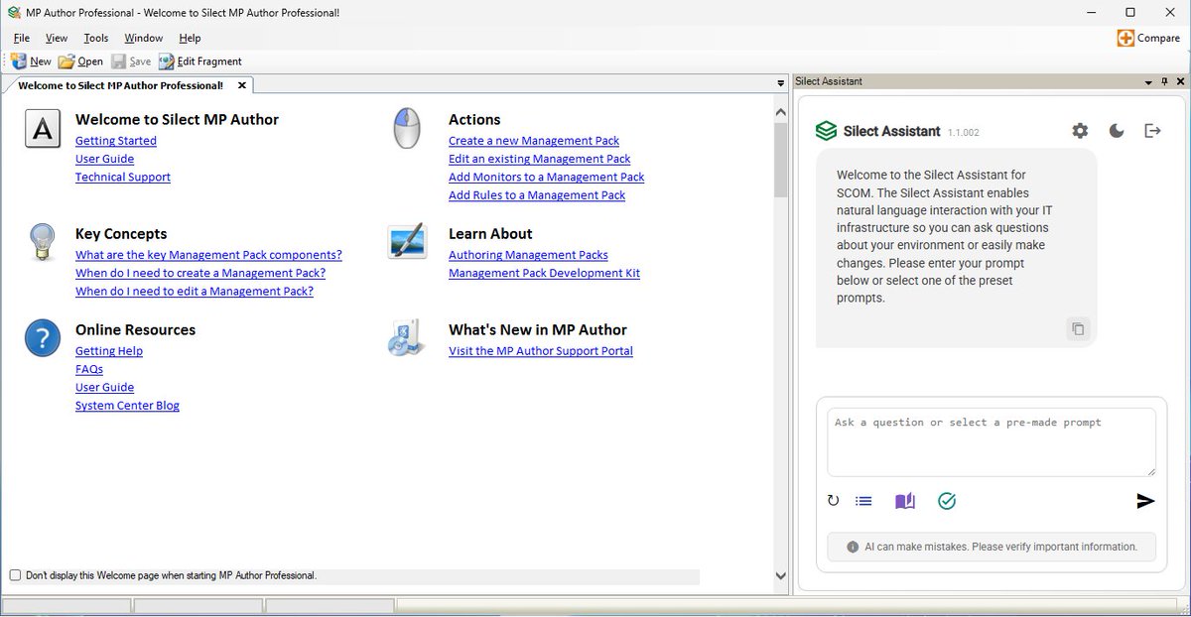Click the Silect Assistant logo
Screen dimensions: 1191x617
click(x=826, y=131)
